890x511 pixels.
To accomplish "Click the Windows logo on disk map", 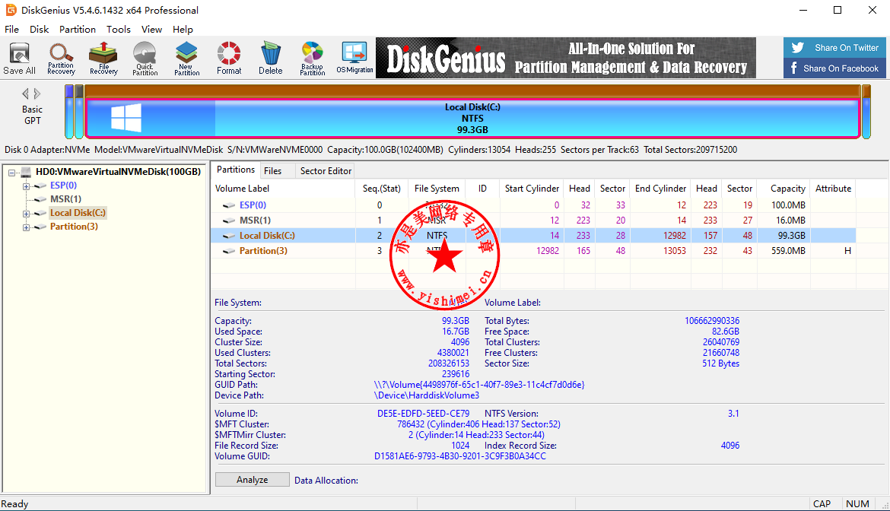I will click(126, 117).
